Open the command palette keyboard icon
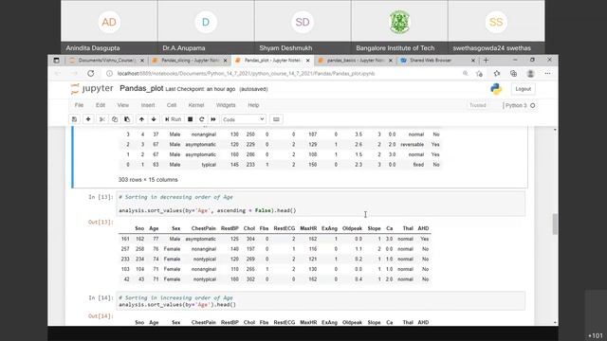This screenshot has height=341, width=607. click(x=276, y=119)
